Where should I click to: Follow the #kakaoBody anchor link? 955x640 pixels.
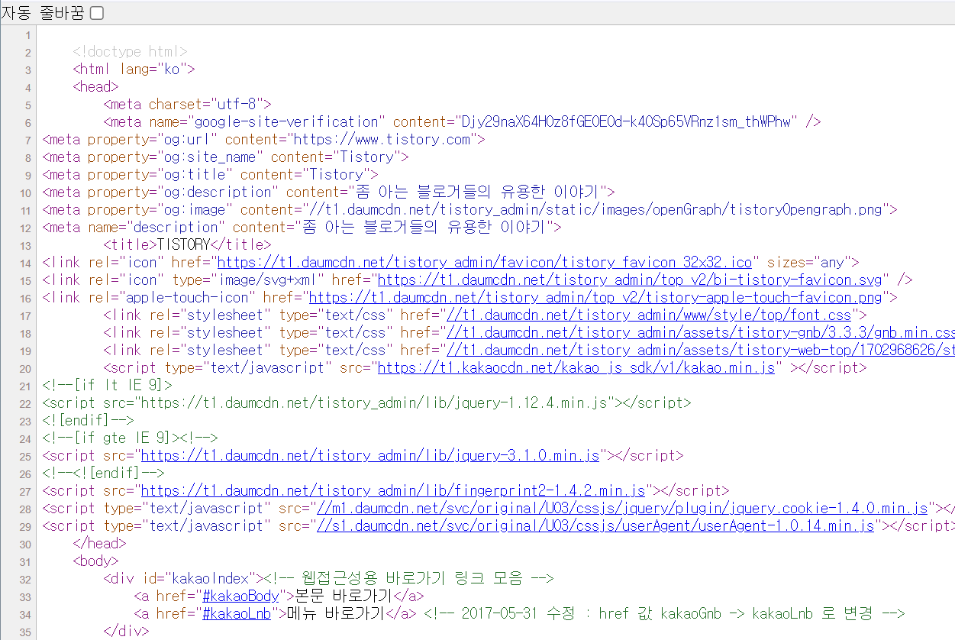[x=240, y=596]
